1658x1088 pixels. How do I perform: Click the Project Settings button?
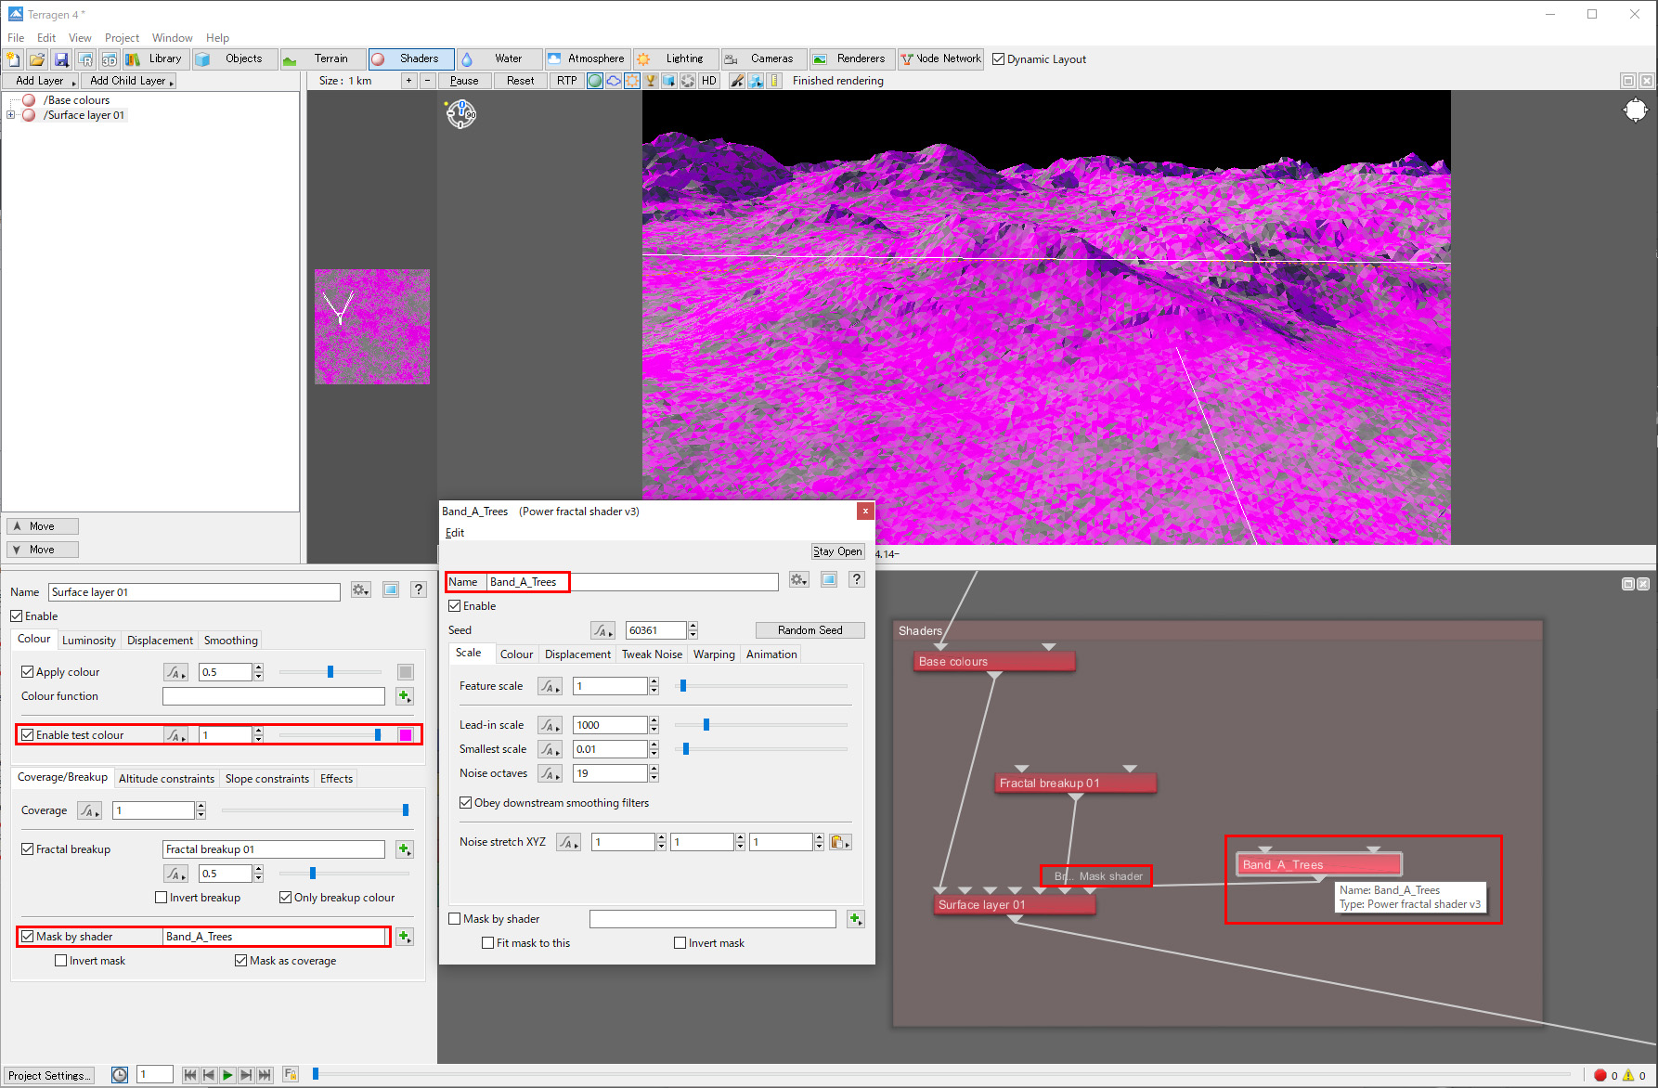(x=49, y=1076)
